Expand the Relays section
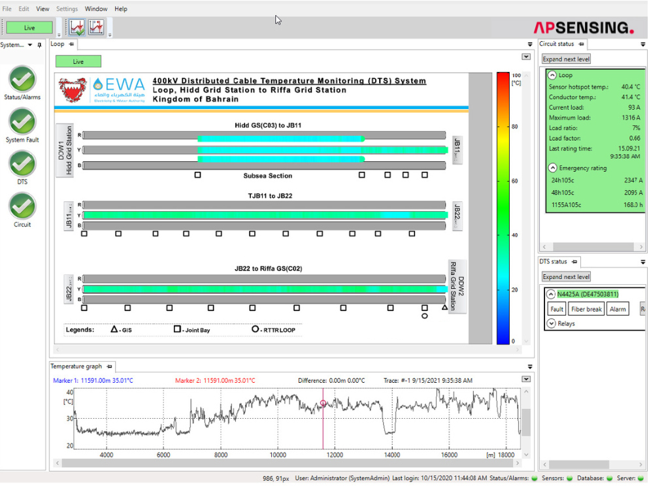Image resolution: width=649 pixels, height=486 pixels. (x=553, y=323)
